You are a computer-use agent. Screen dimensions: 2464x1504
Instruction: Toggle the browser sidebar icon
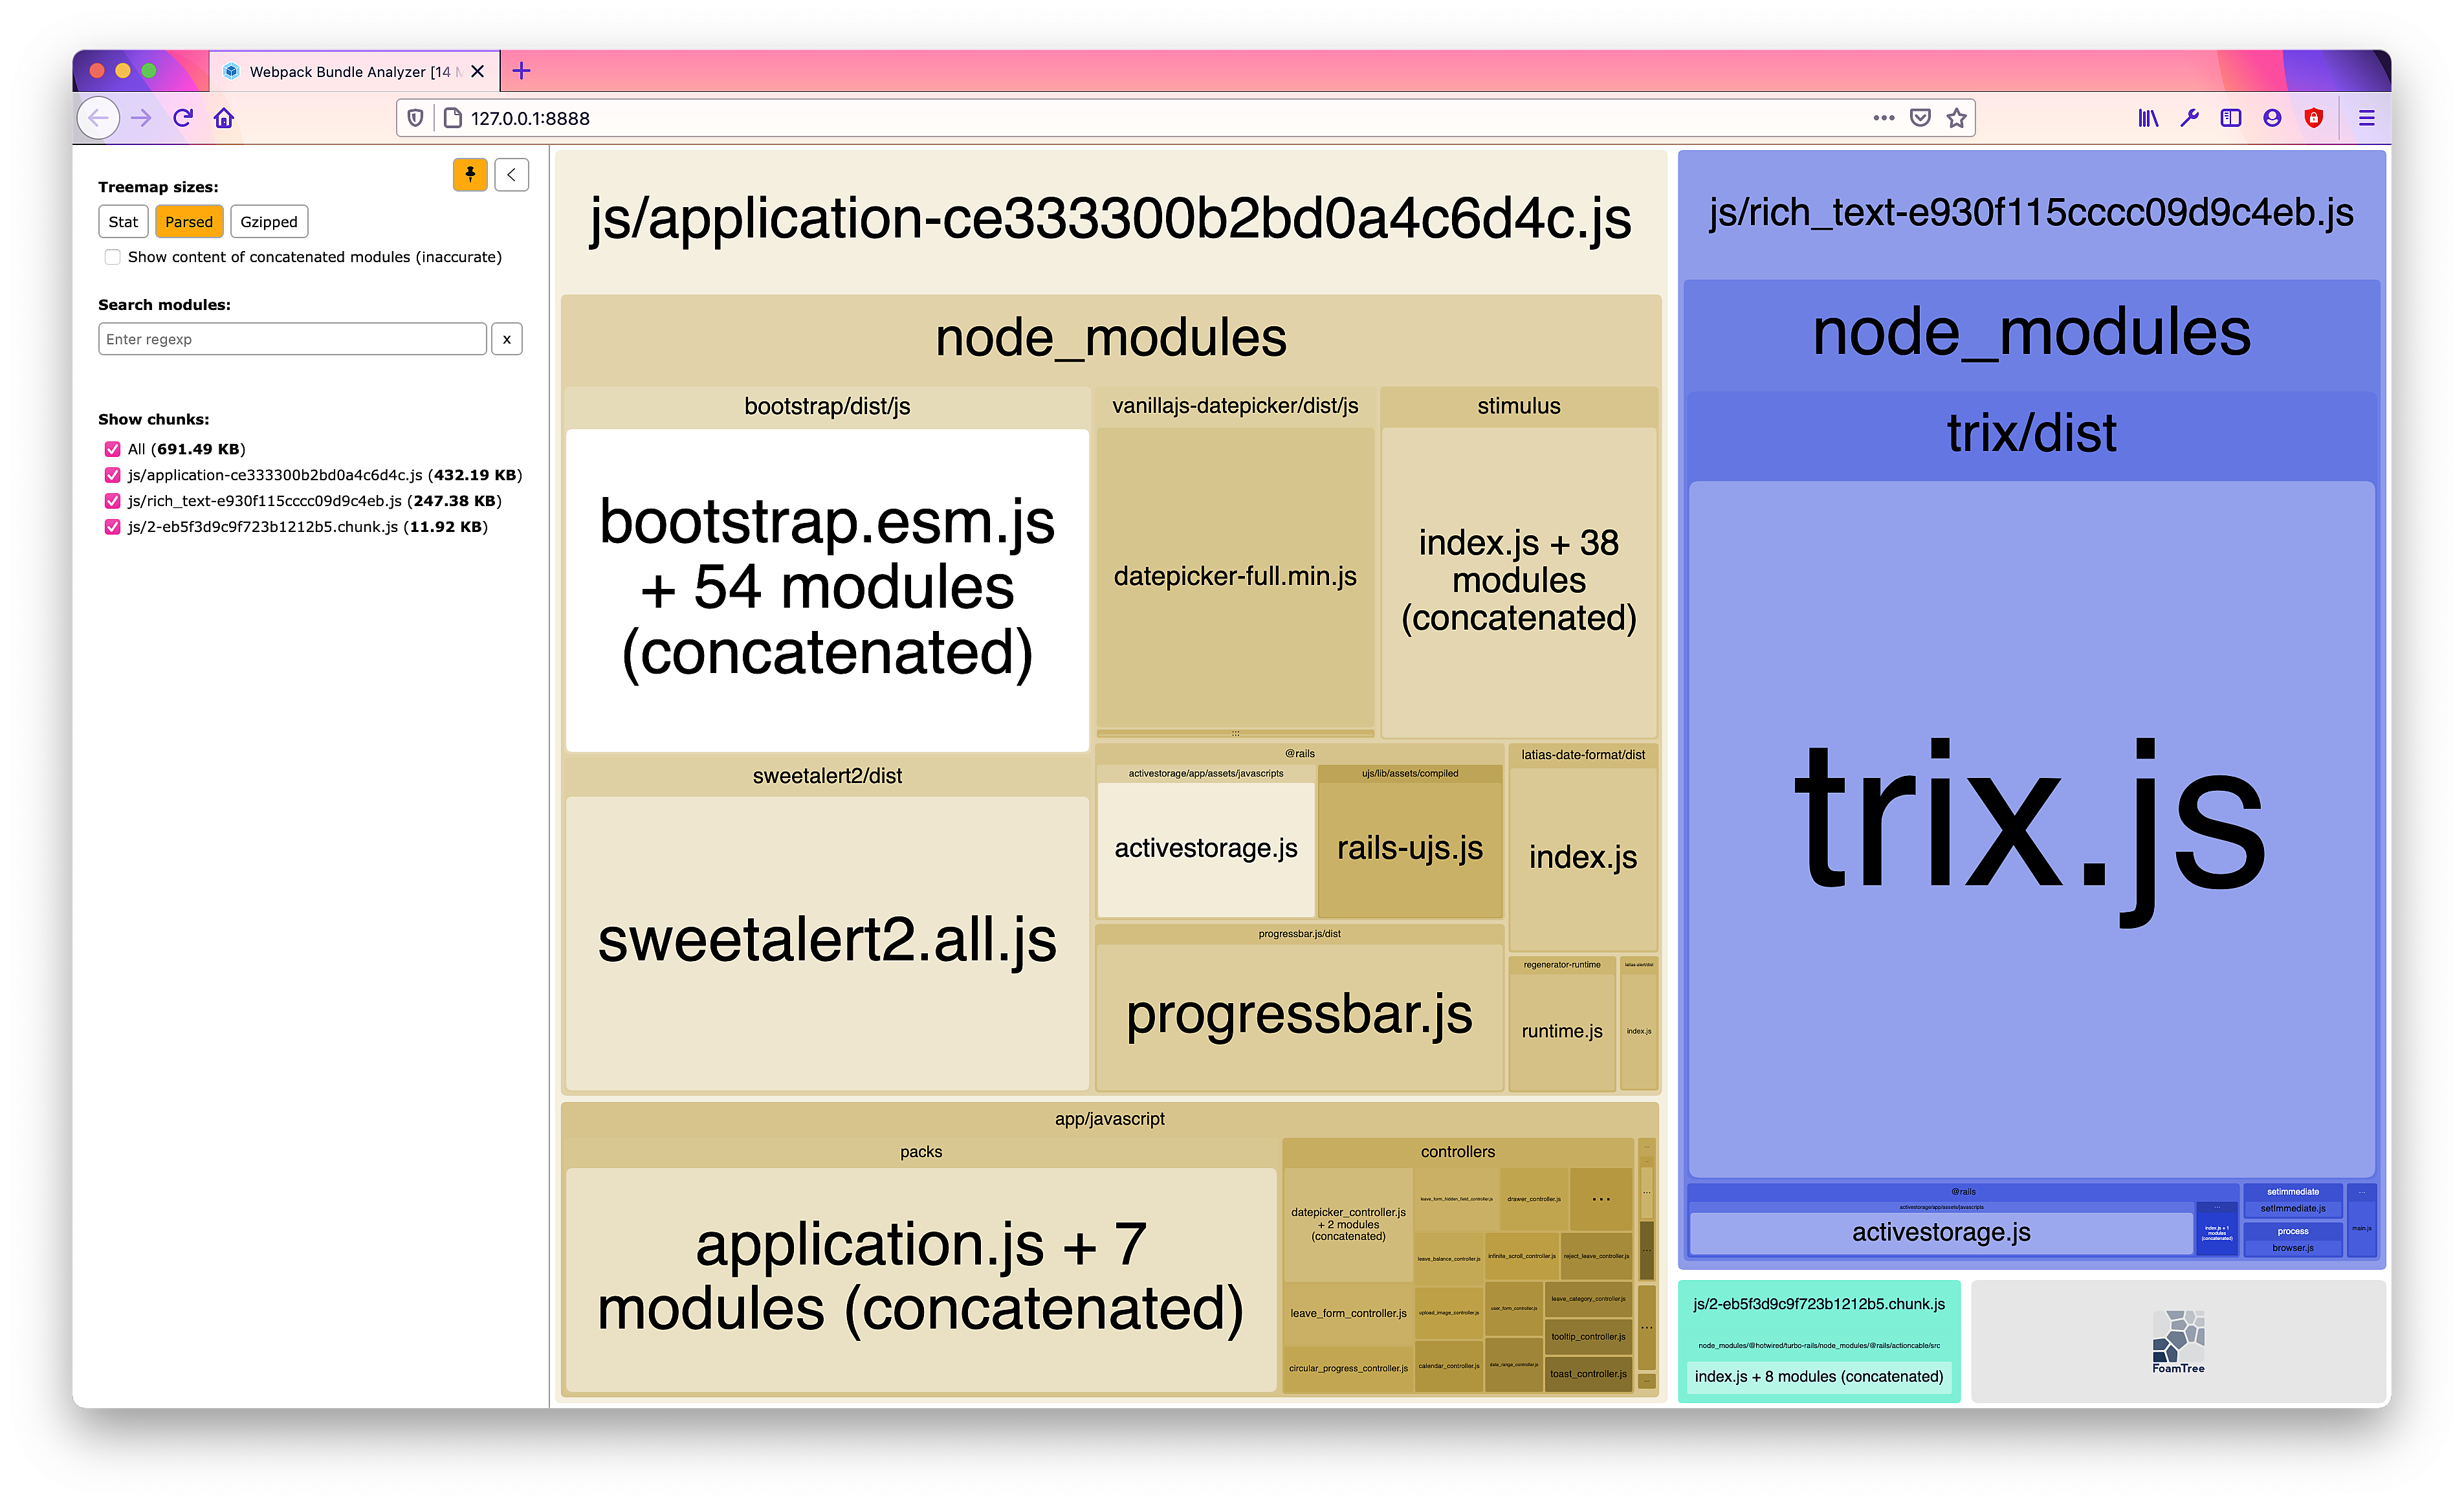click(x=2231, y=118)
